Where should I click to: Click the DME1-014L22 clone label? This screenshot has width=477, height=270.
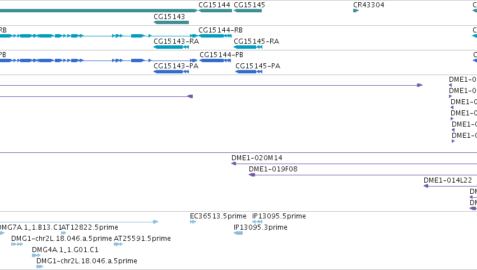[x=448, y=180]
